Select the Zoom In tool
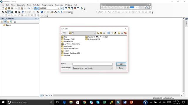This screenshot has width=188, height=105. (3, 12)
